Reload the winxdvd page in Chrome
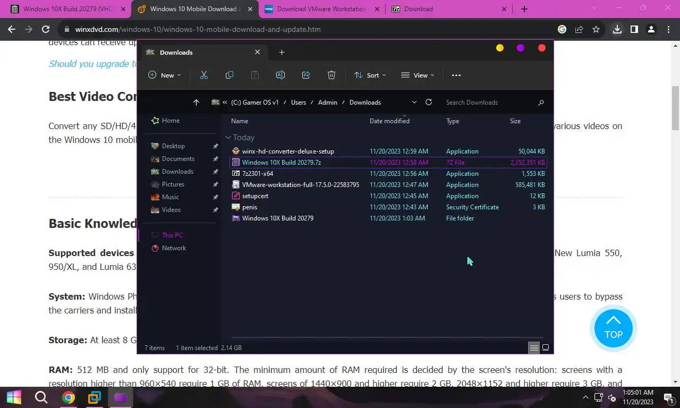Viewport: 680px width, 408px height. pyautogui.click(x=46, y=29)
